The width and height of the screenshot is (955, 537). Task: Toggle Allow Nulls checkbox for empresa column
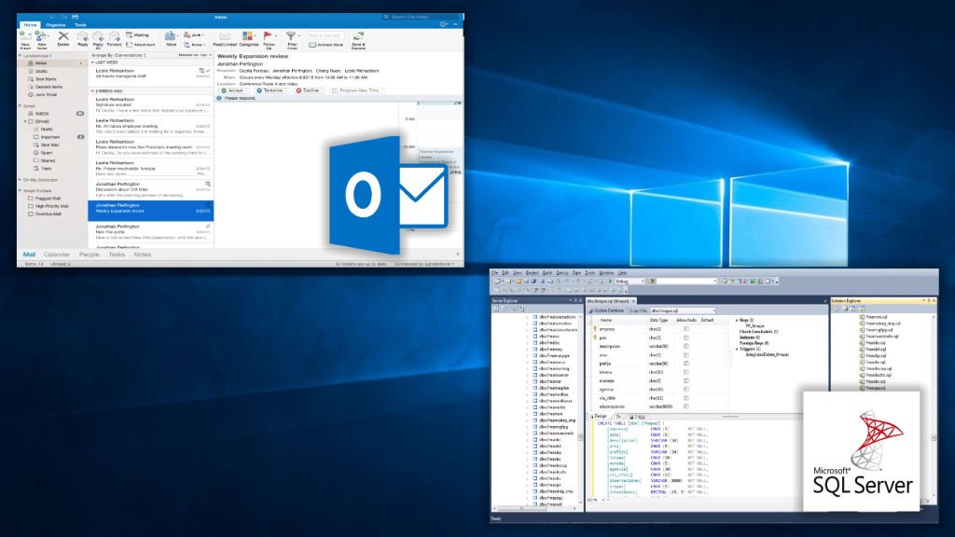(686, 329)
